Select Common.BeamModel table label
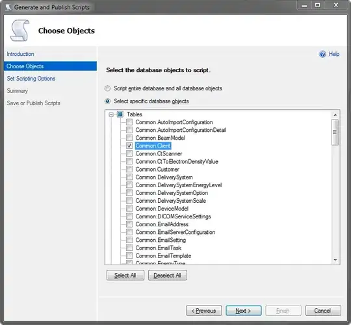The image size is (351, 325). tap(160, 138)
